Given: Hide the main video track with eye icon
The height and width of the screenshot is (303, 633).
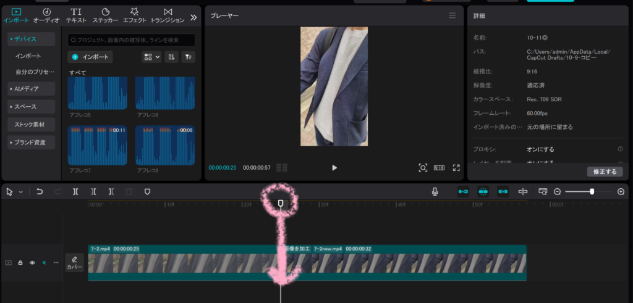Looking at the screenshot, I should [32, 263].
